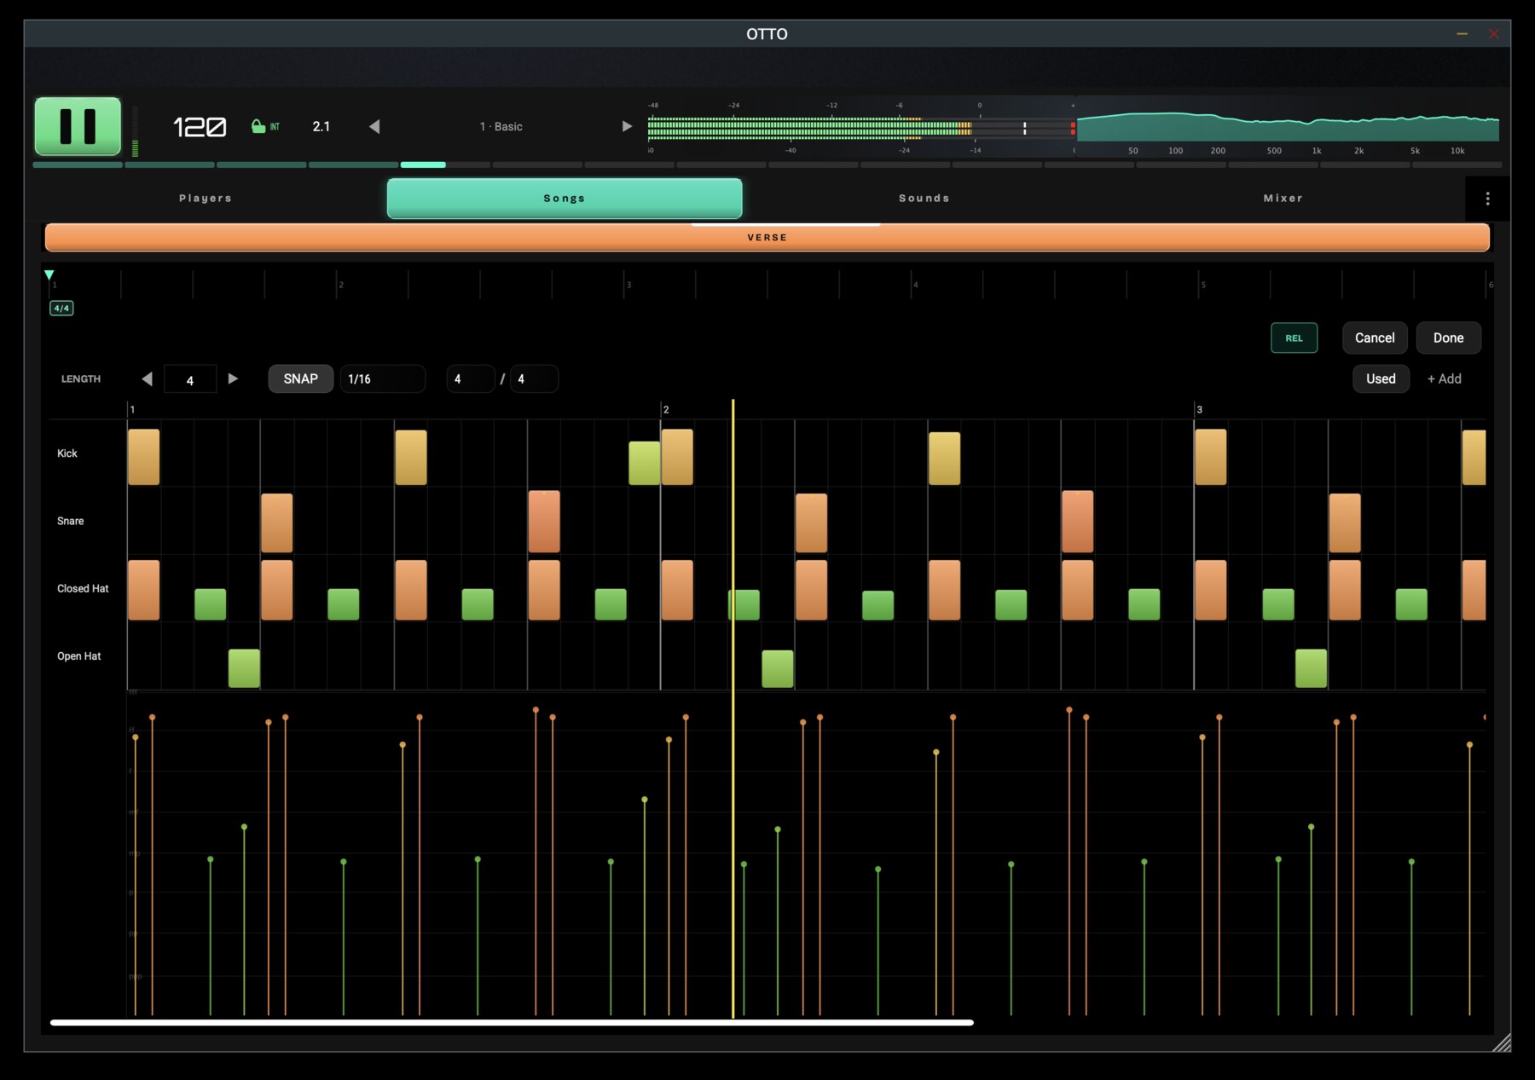Select the Open Hat note after the playhead
The width and height of the screenshot is (1535, 1080).
pos(777,668)
